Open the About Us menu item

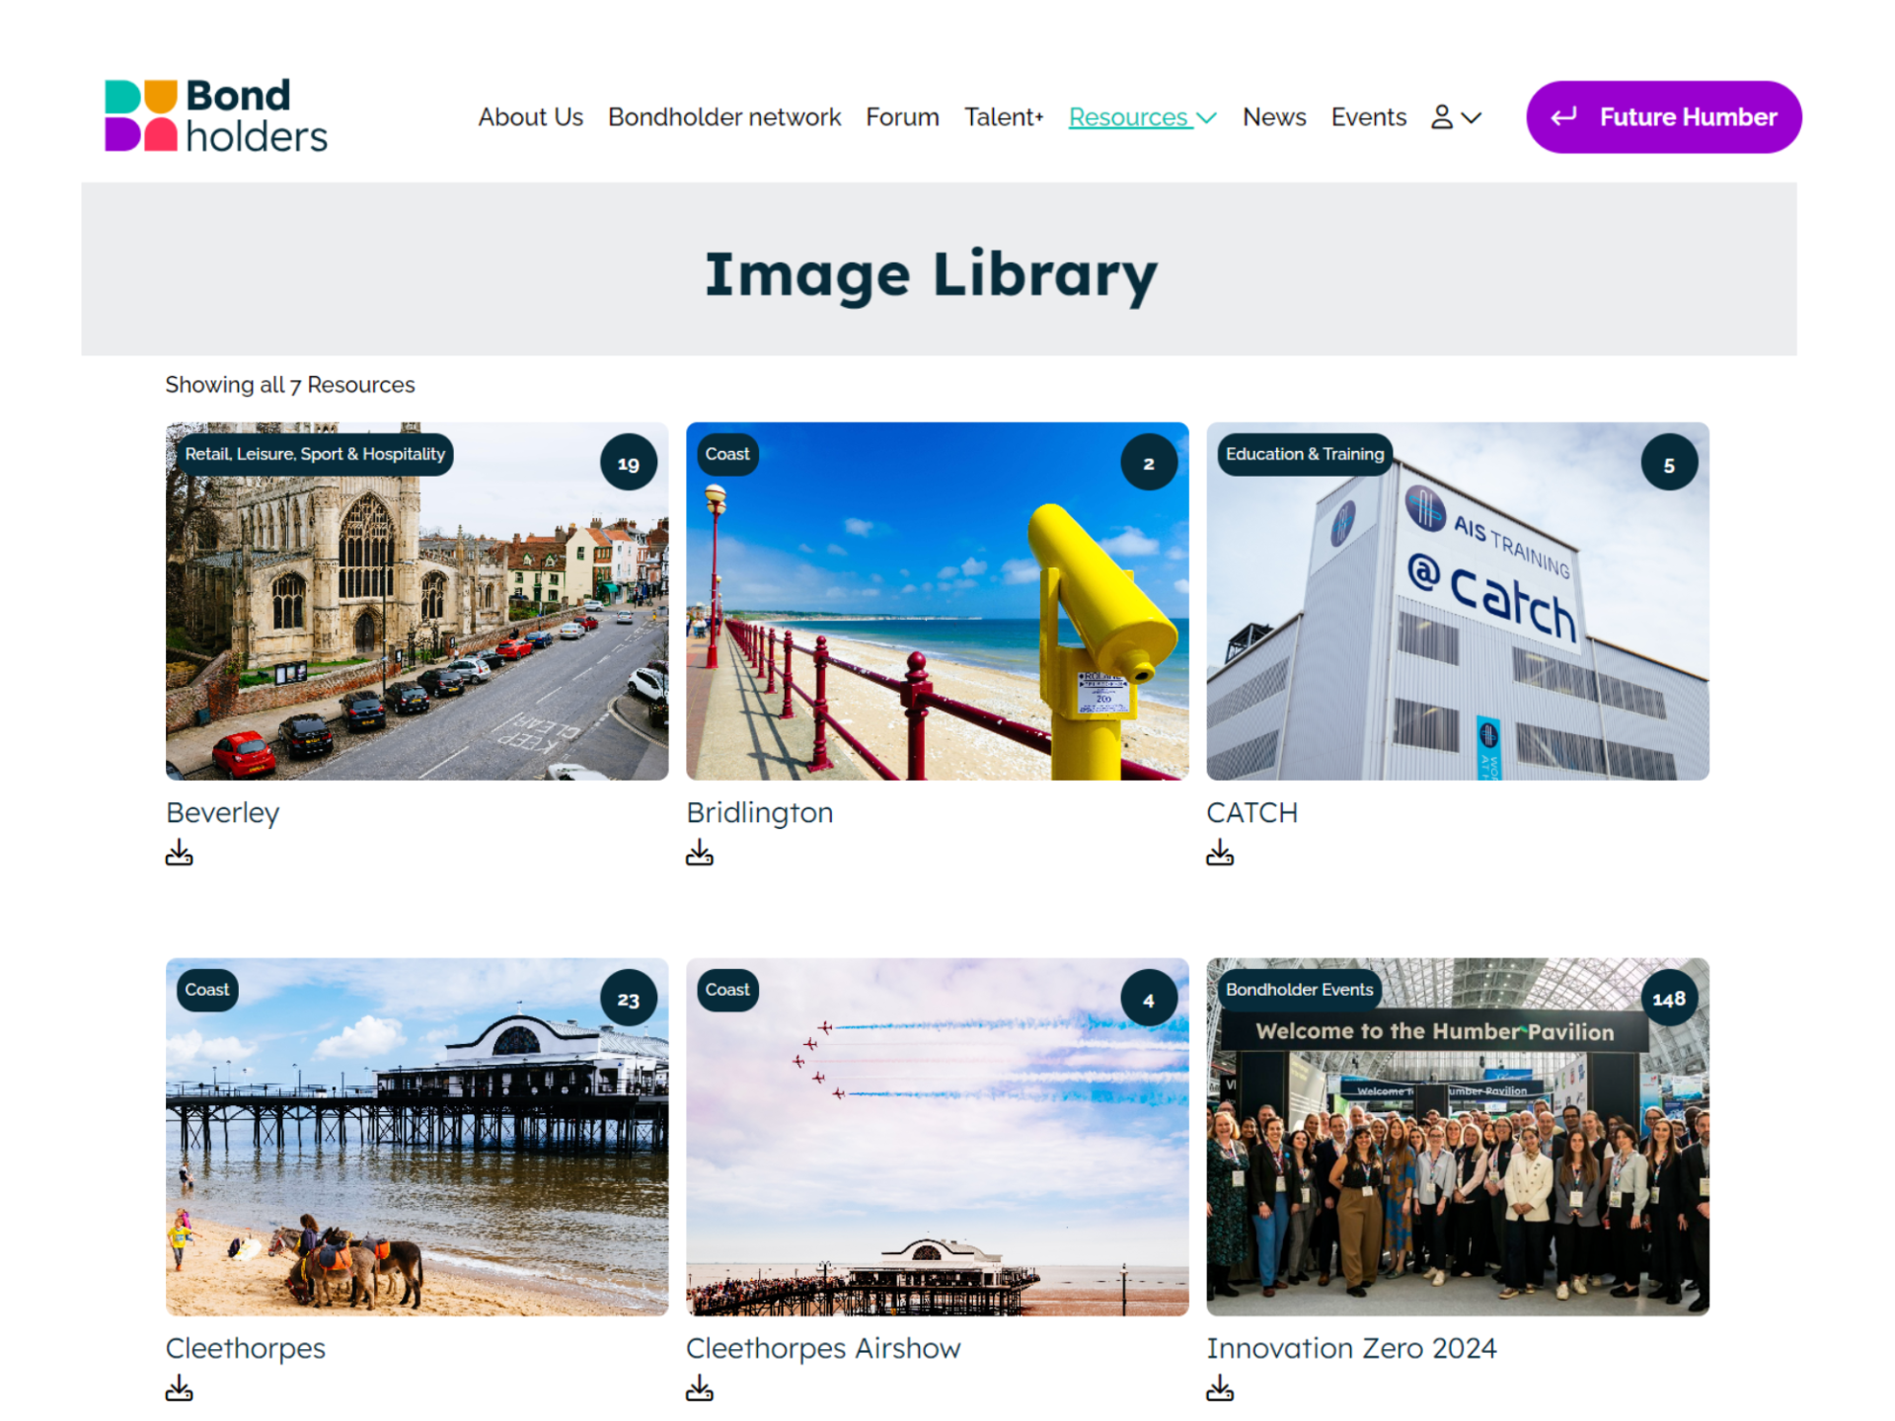coord(530,117)
